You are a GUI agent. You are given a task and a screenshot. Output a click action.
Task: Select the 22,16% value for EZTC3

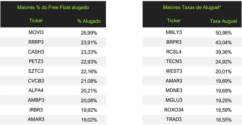tap(89, 71)
